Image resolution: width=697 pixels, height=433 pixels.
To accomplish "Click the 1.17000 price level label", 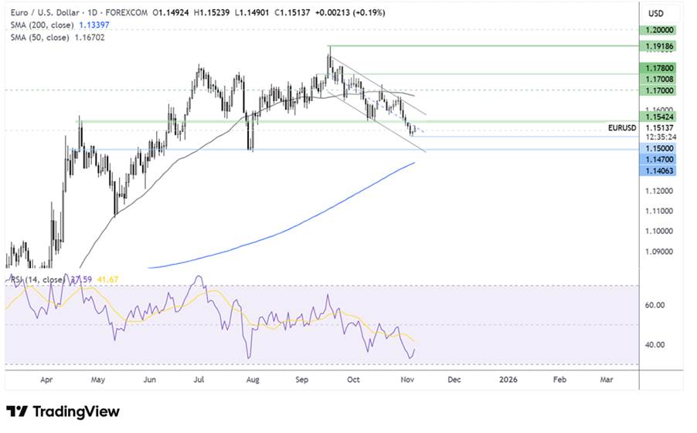I will point(658,90).
